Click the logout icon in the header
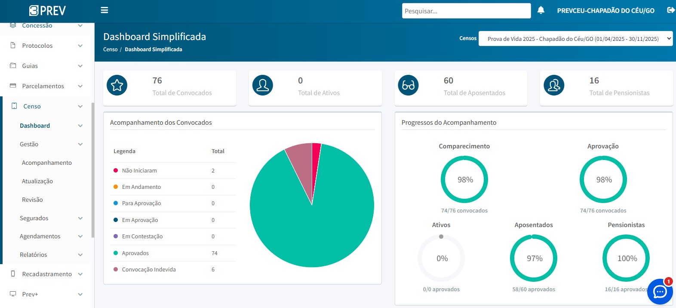This screenshot has height=308, width=676. point(670,10)
